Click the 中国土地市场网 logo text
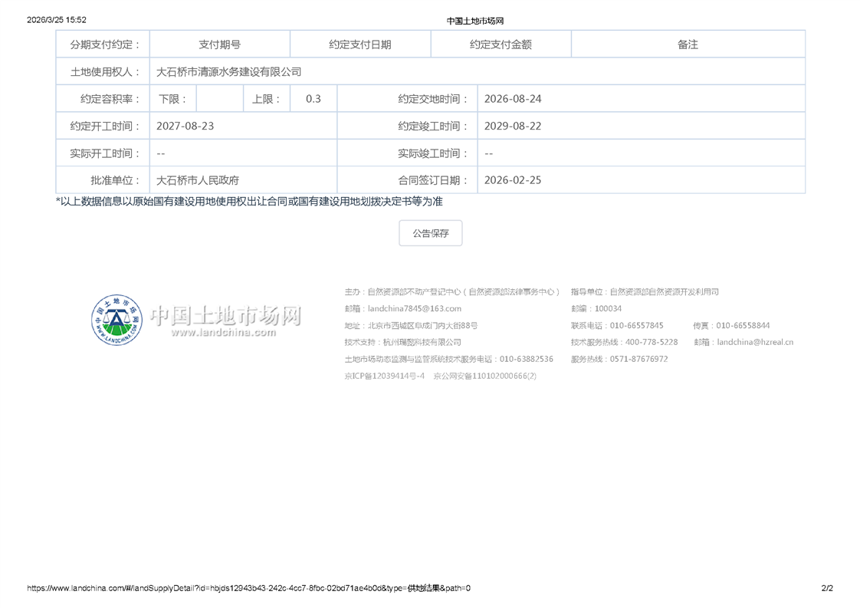This screenshot has height=608, width=860. tap(225, 317)
